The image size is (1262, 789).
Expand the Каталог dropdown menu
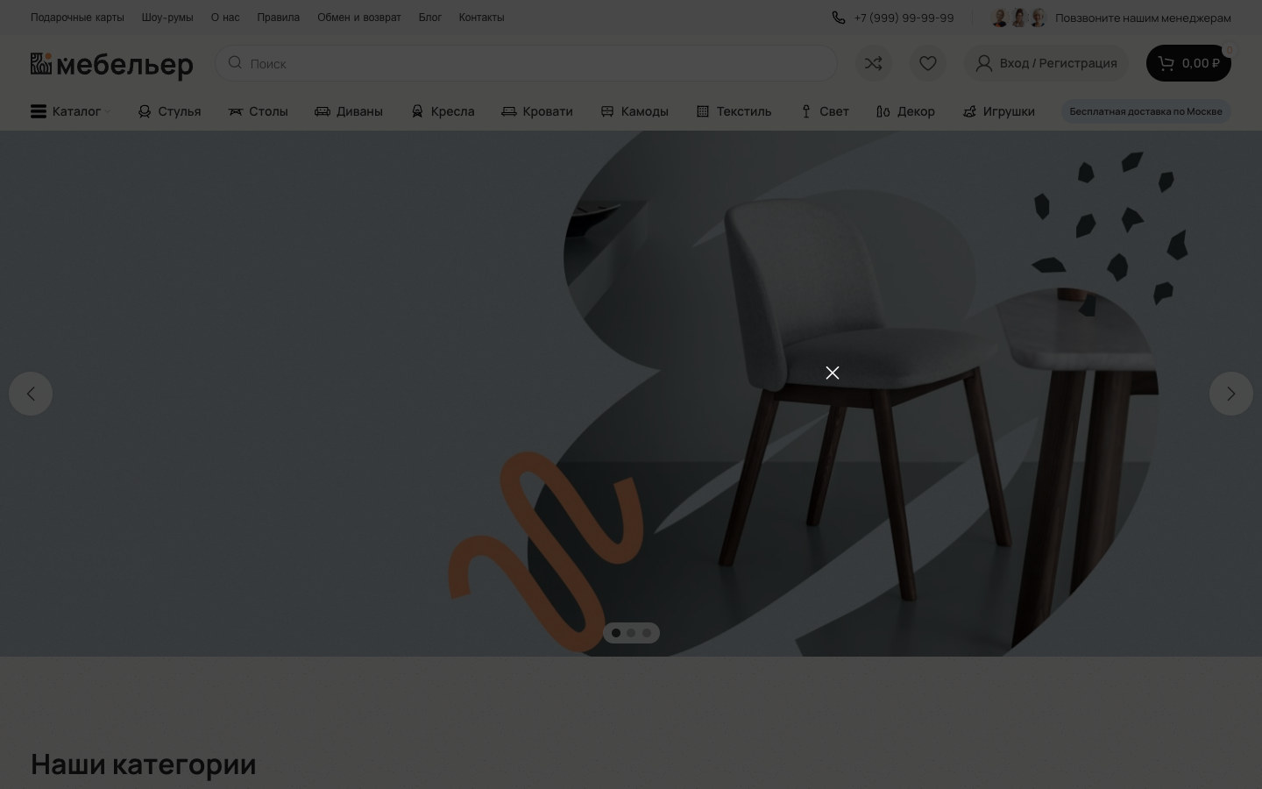coord(71,111)
